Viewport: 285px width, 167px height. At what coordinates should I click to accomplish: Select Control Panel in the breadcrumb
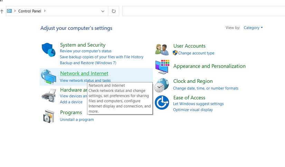coord(30,11)
